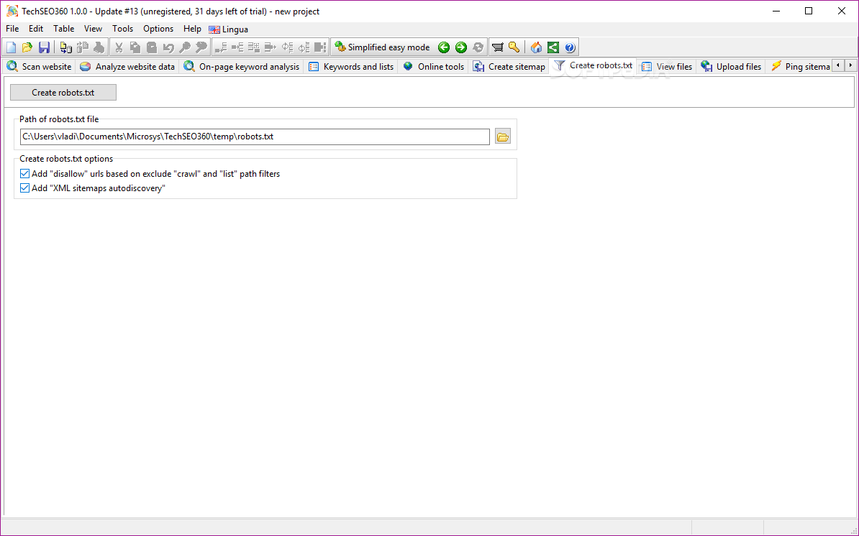The height and width of the screenshot is (536, 859).
Task: Toggle Add "disallow" urls checkbox
Action: pos(24,174)
